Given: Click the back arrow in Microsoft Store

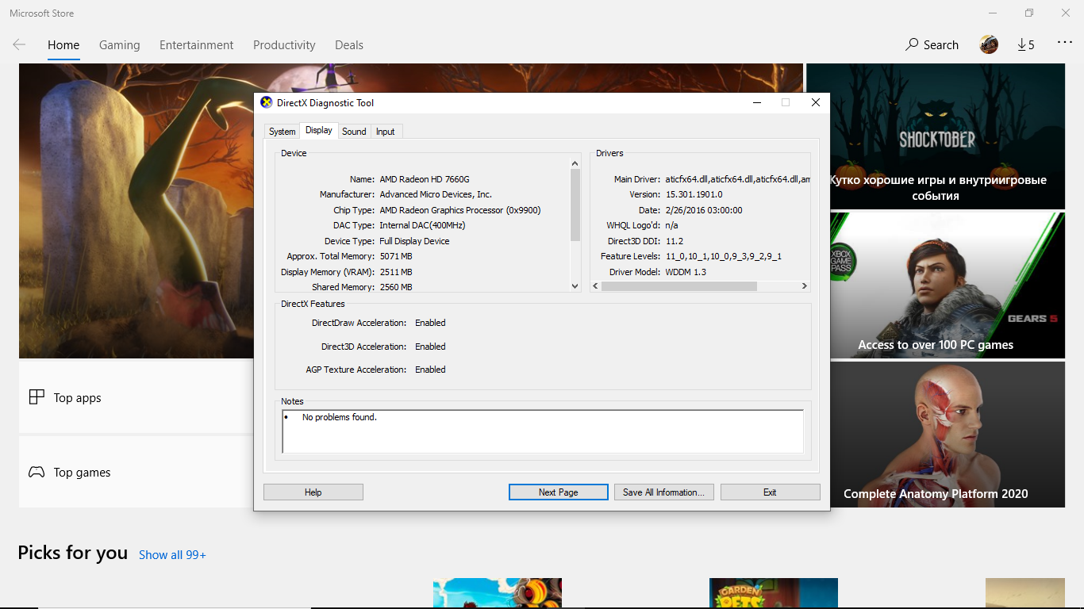Looking at the screenshot, I should point(19,45).
